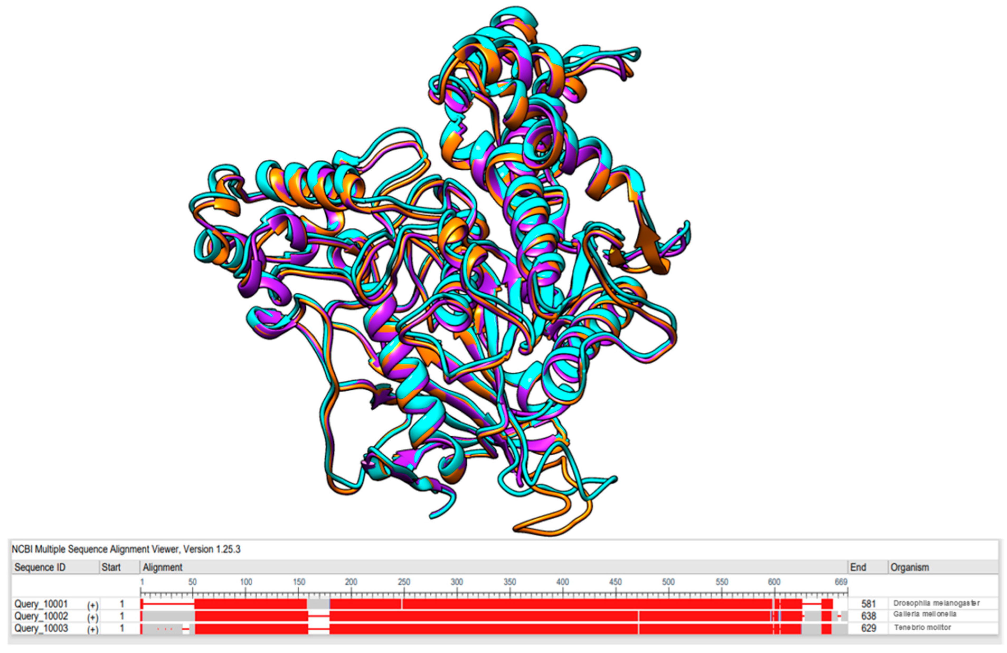1007x653 pixels.
Task: Select the Query_10003 sequence row
Action: (x=41, y=628)
